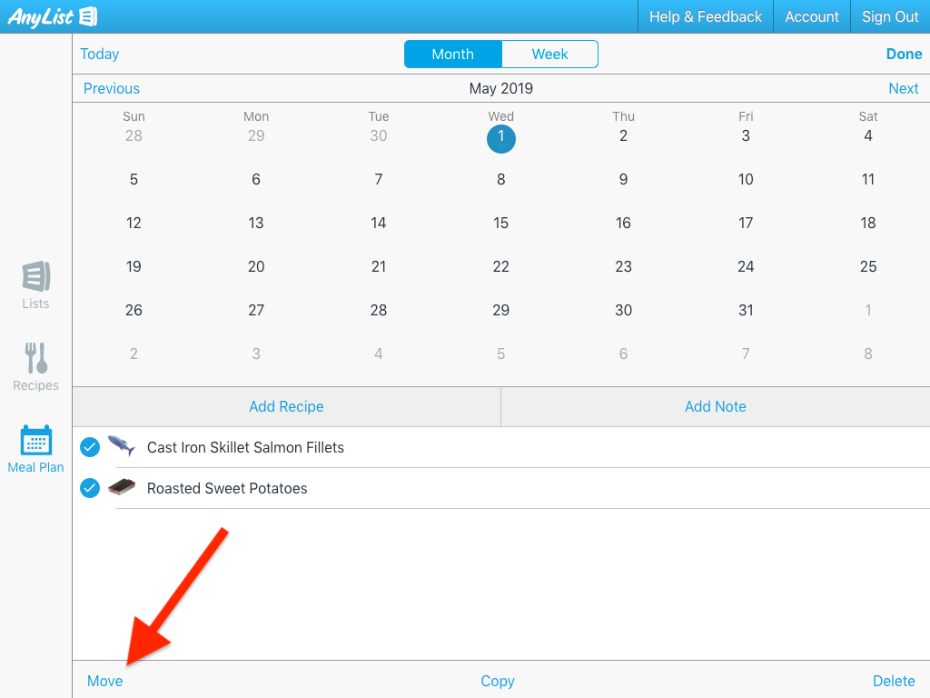The image size is (930, 698).
Task: Select the Meal Plan calendar icon
Action: coord(35,440)
